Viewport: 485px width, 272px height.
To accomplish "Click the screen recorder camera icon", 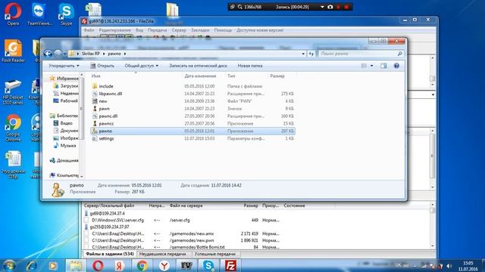I will (330, 7).
